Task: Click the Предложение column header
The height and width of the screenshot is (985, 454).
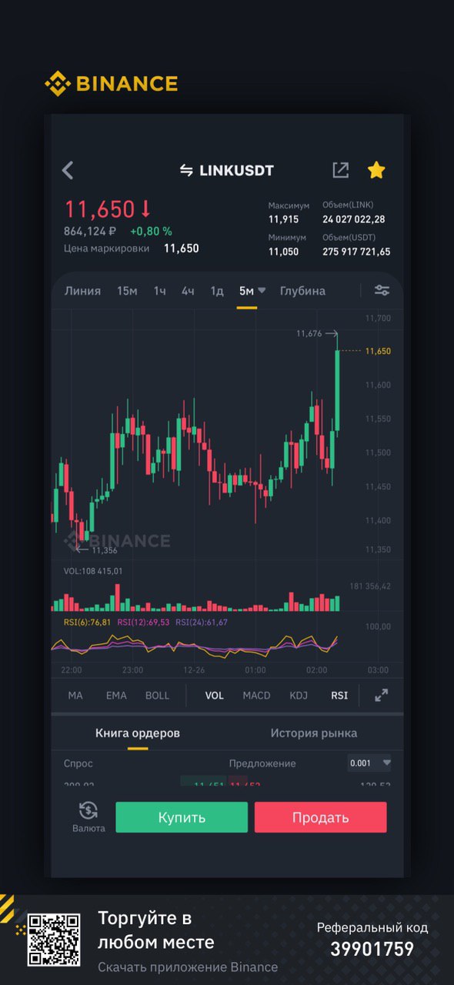Action: tap(262, 763)
